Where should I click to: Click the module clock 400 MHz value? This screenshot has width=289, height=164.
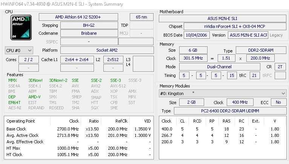coord(240,102)
